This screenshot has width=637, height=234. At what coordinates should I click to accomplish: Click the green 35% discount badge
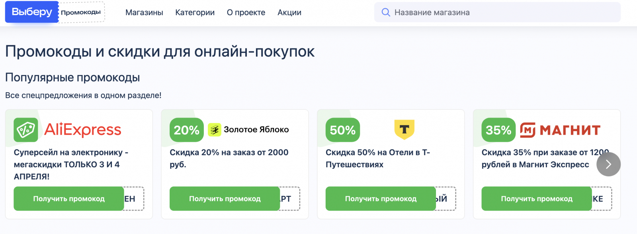click(498, 130)
